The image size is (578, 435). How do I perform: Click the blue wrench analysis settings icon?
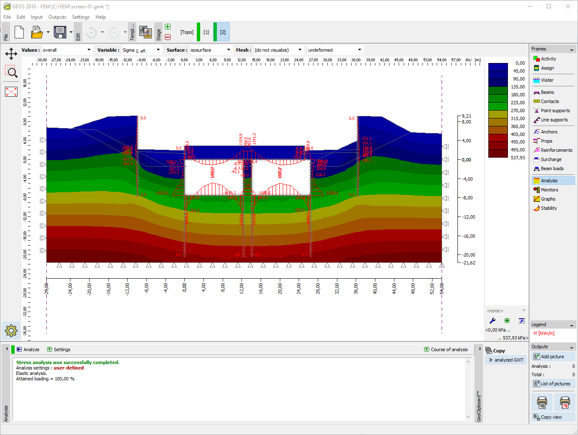click(493, 320)
